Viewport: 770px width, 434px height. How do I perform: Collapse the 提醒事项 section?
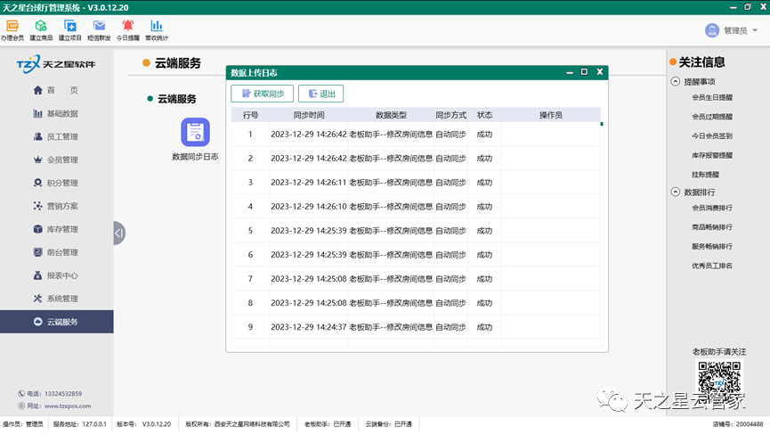(x=675, y=81)
